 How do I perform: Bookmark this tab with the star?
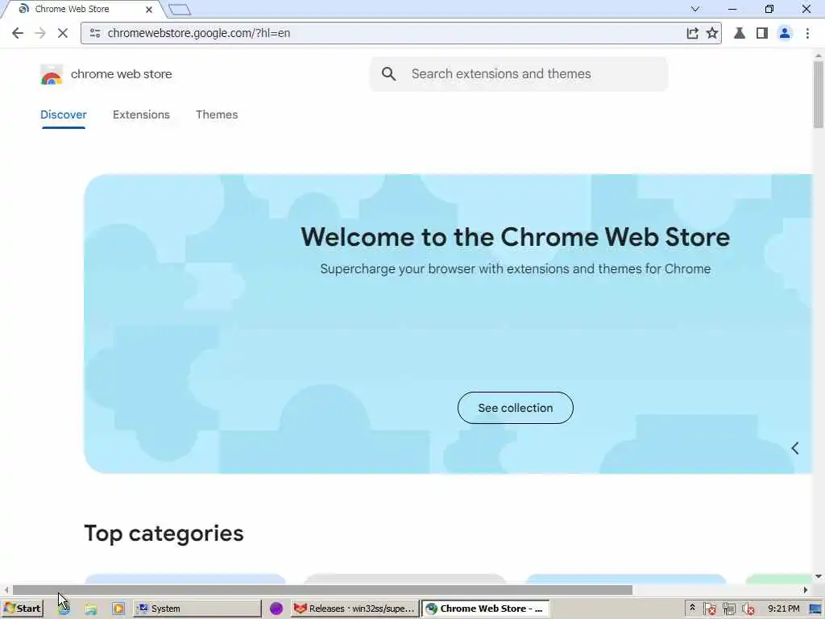click(712, 33)
